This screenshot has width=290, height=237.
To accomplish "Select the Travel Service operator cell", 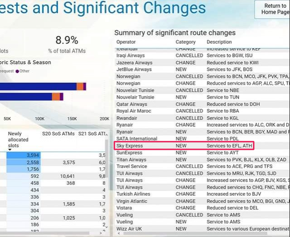I will 132,166.
